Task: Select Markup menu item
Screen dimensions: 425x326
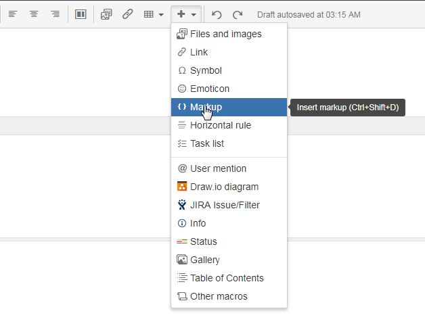Action: point(229,107)
